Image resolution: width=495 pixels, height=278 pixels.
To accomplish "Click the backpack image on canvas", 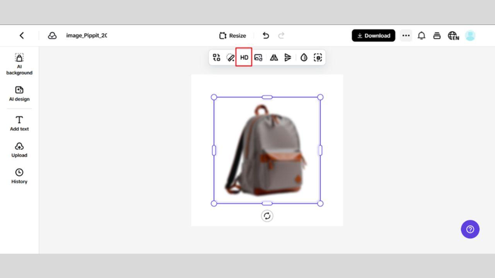I will click(267, 151).
